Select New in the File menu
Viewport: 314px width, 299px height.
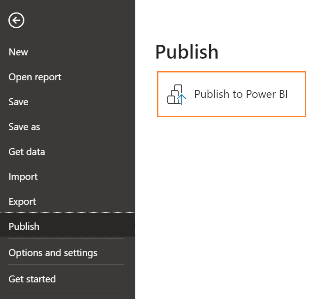tap(18, 52)
